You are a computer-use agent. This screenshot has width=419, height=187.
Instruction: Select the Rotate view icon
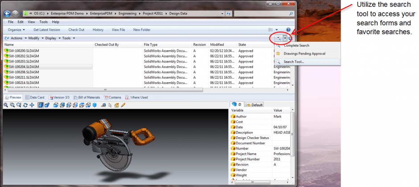pos(25,105)
